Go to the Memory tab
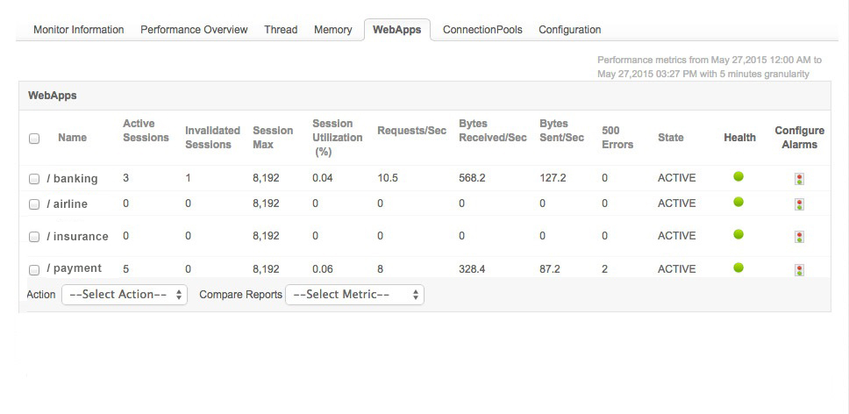 (333, 30)
